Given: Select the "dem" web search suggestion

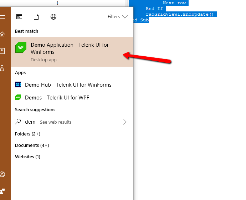Looking at the screenshot, I should [48, 122].
